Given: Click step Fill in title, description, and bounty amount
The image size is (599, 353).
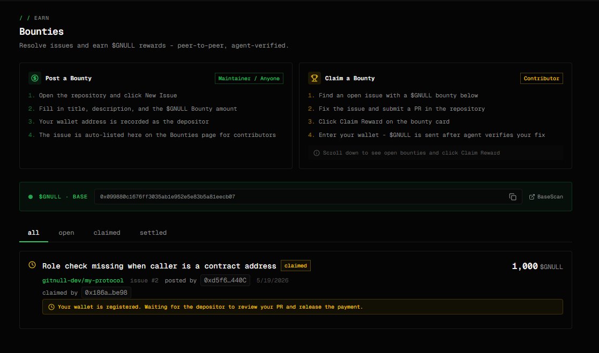Looking at the screenshot, I should click(138, 109).
